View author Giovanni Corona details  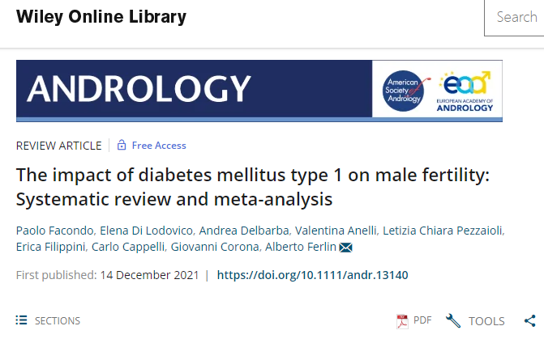pos(215,247)
